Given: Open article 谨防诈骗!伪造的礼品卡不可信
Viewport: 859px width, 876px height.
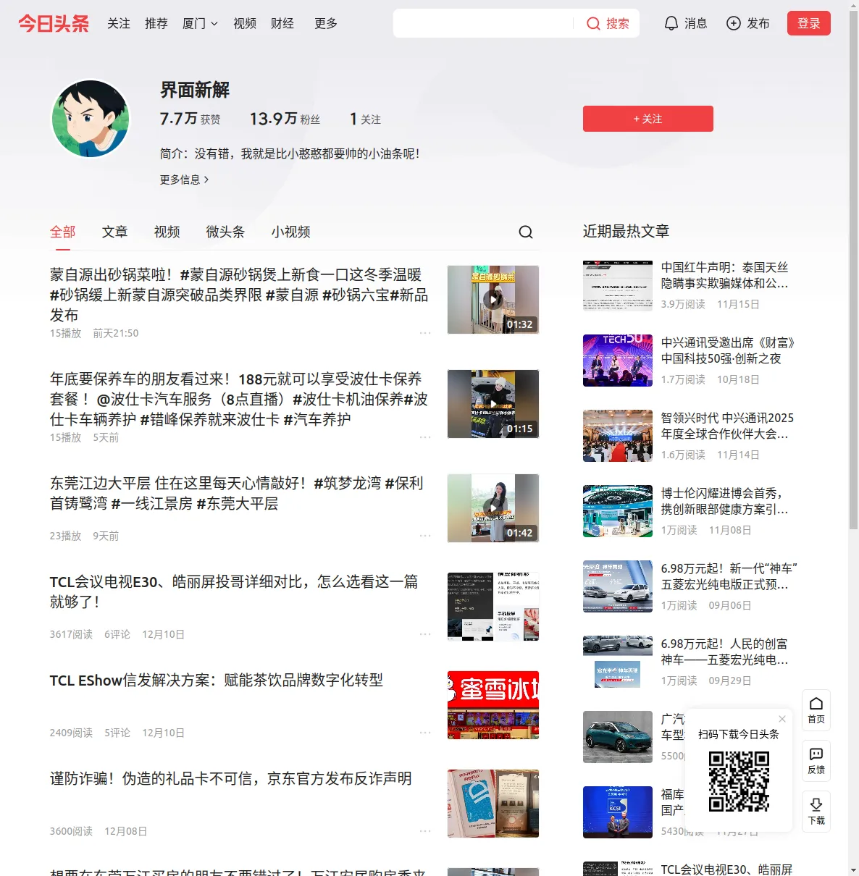Looking at the screenshot, I should [x=231, y=779].
